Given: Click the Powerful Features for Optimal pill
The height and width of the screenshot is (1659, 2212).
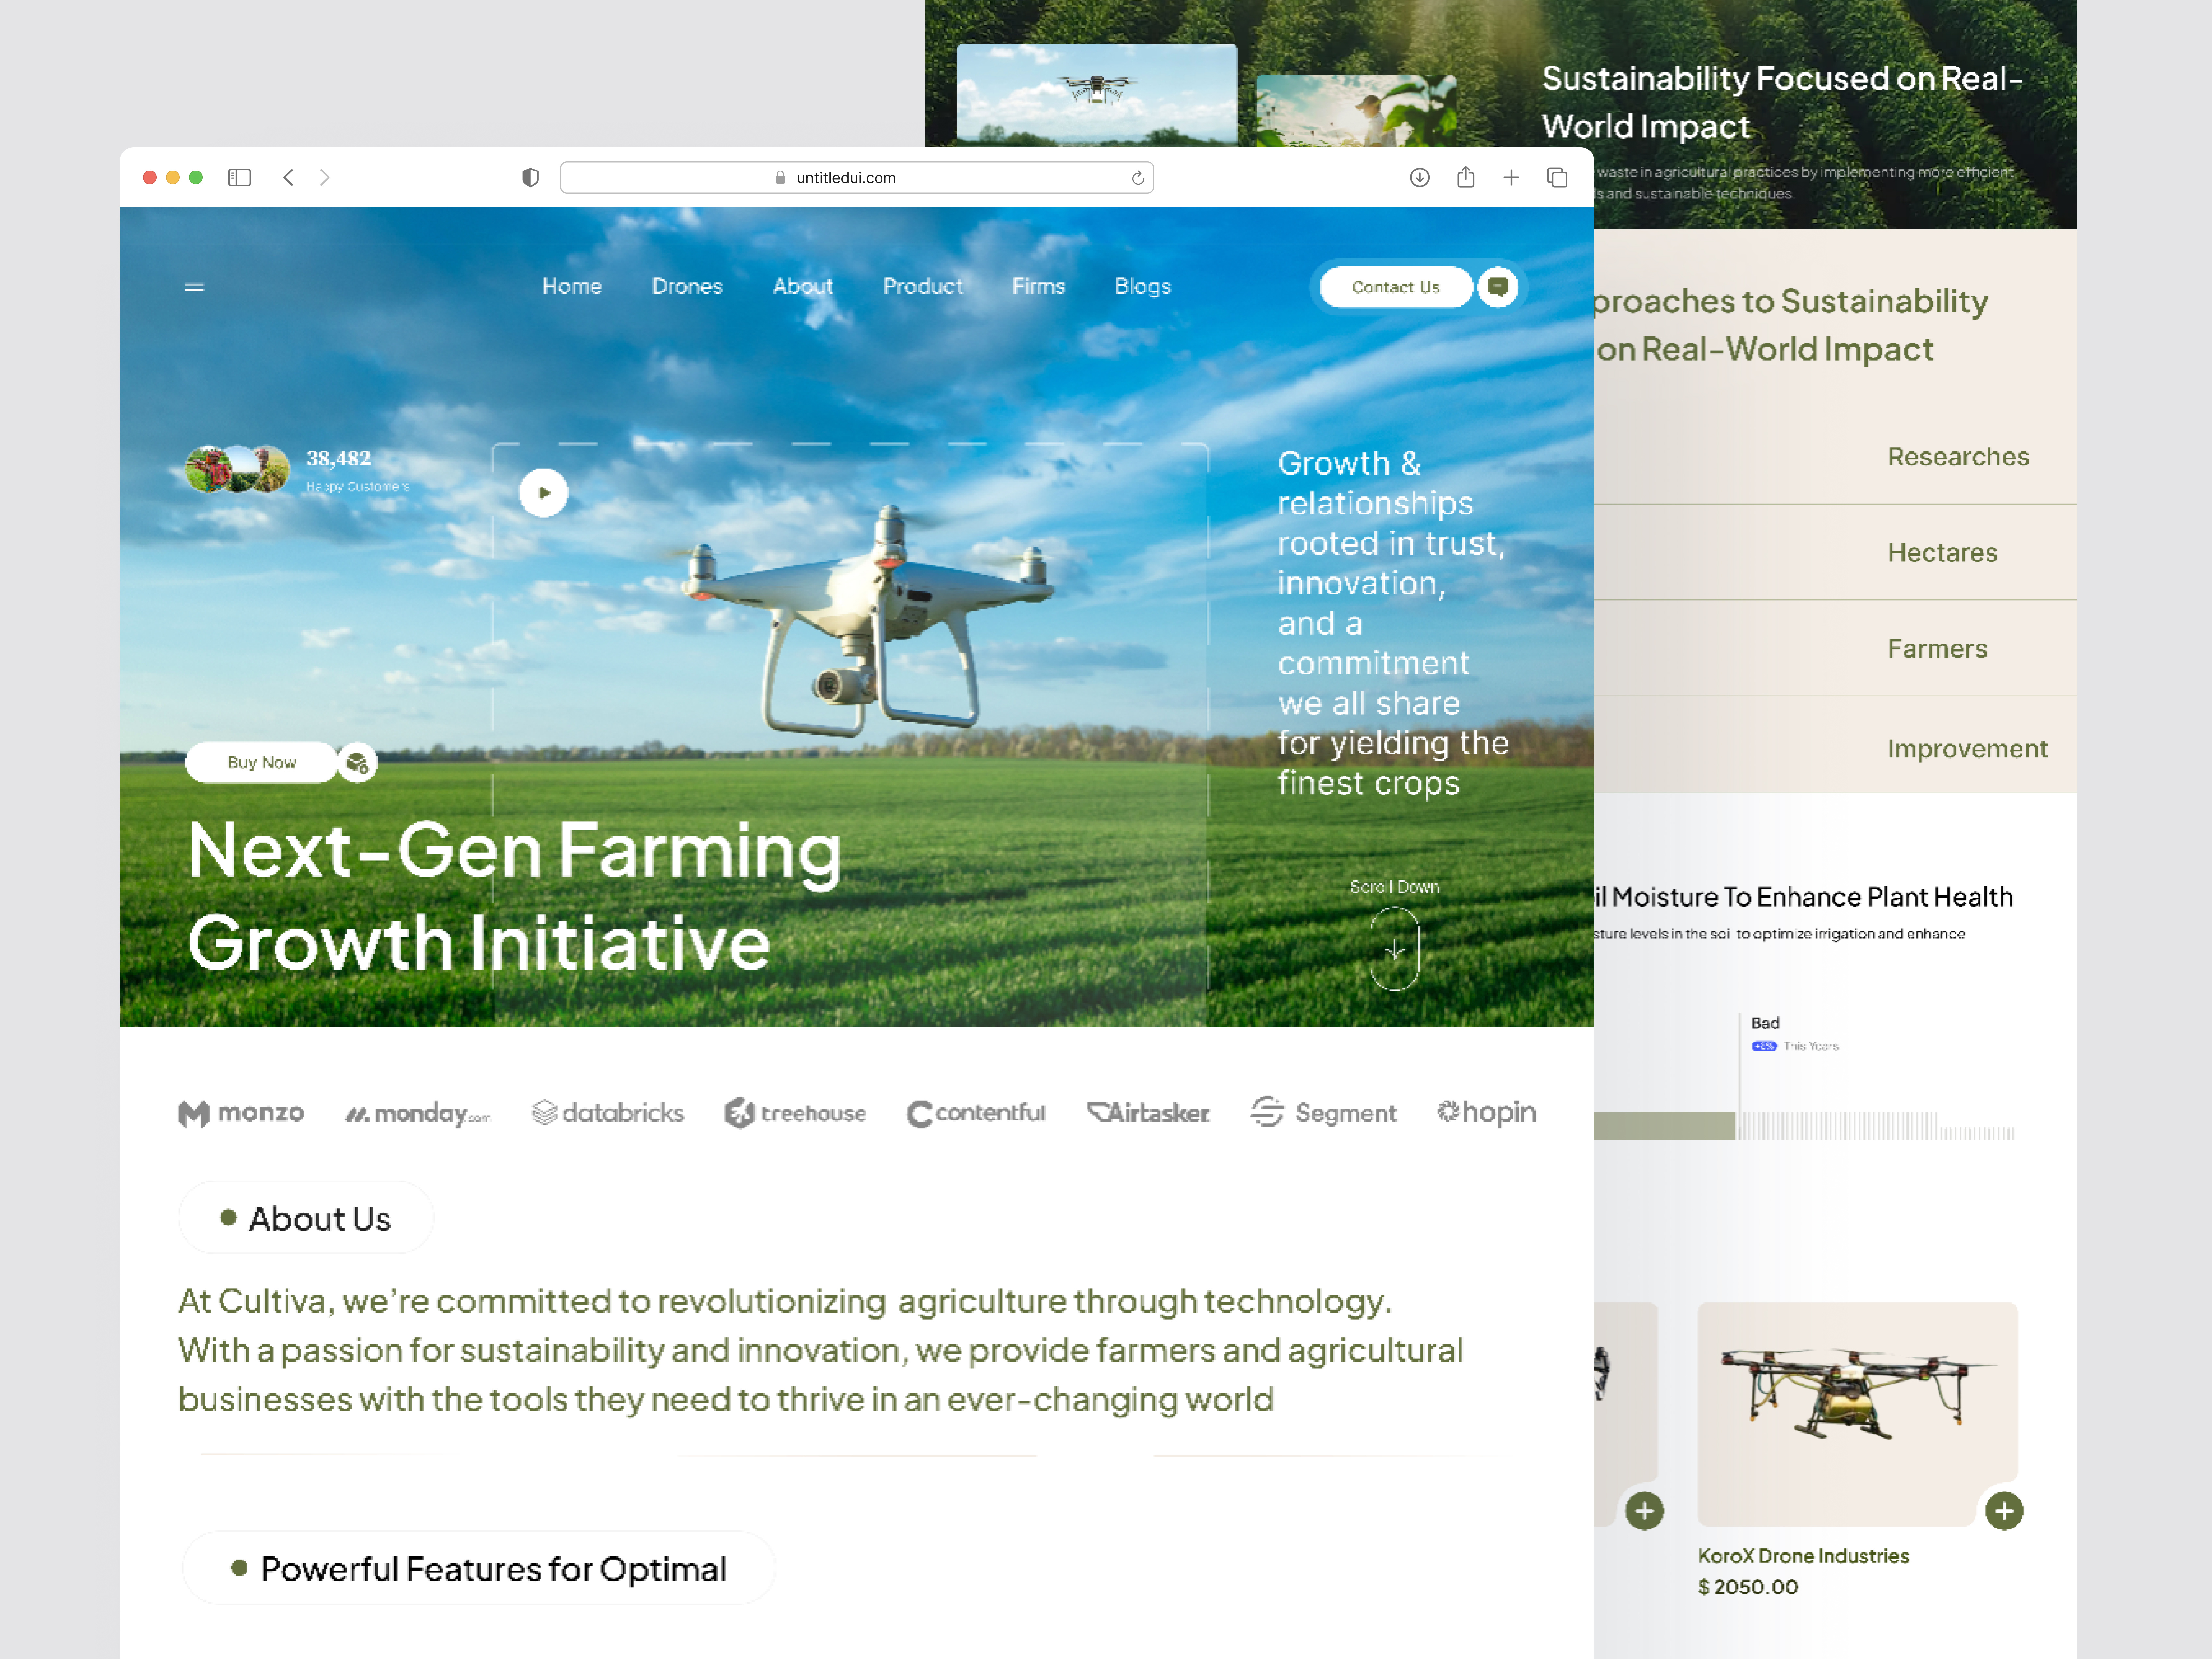Looking at the screenshot, I should click(x=479, y=1568).
